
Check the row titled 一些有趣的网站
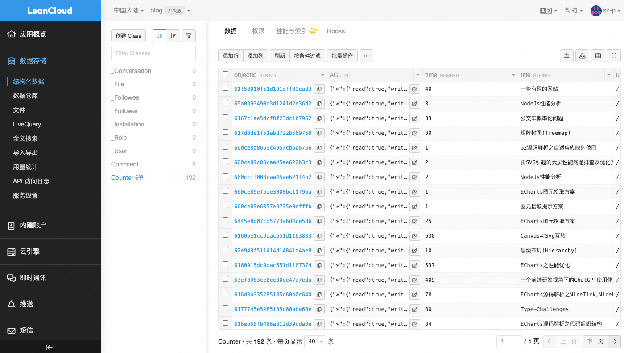click(226, 88)
